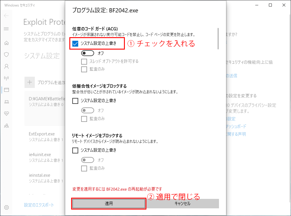Close the Windows セキュリティ window
This screenshot has width=291, height=216.
[284, 5]
